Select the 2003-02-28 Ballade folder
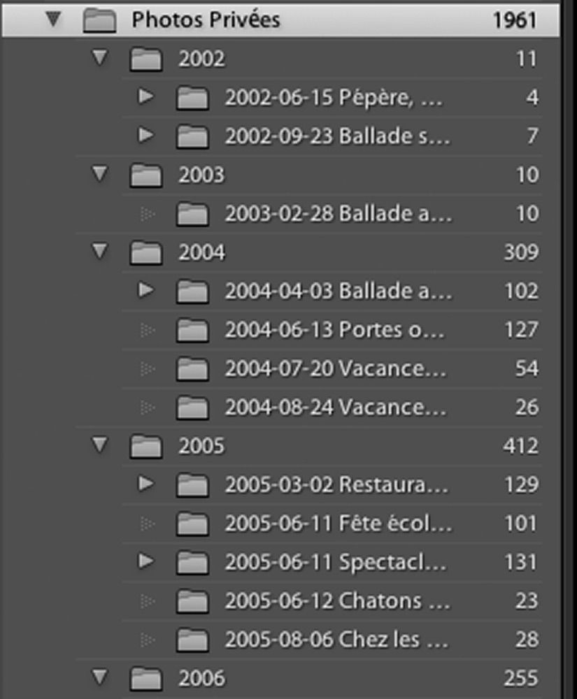This screenshot has width=577, height=699. tap(332, 213)
